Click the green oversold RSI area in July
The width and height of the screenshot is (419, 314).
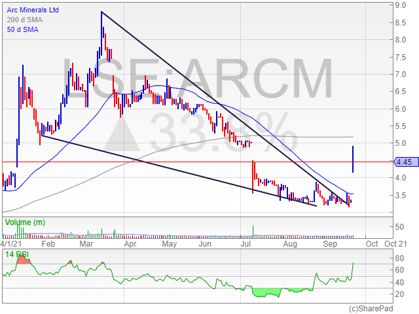point(266,293)
